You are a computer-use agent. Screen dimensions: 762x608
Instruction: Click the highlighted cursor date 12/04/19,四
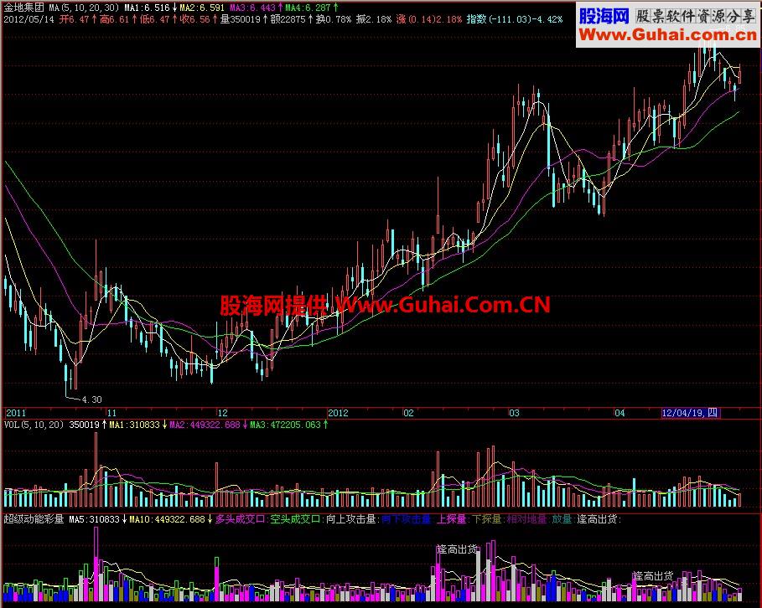click(690, 413)
